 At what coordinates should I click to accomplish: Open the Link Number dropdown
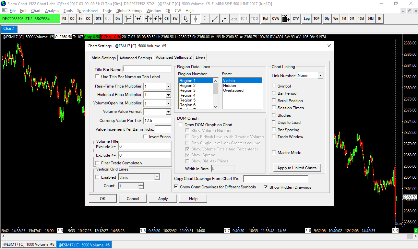point(320,76)
